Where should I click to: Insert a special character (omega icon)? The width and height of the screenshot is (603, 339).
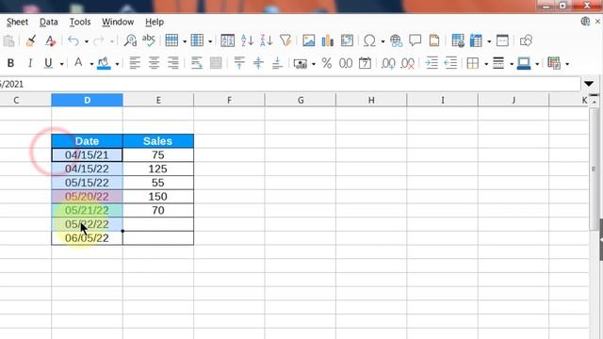tap(369, 40)
